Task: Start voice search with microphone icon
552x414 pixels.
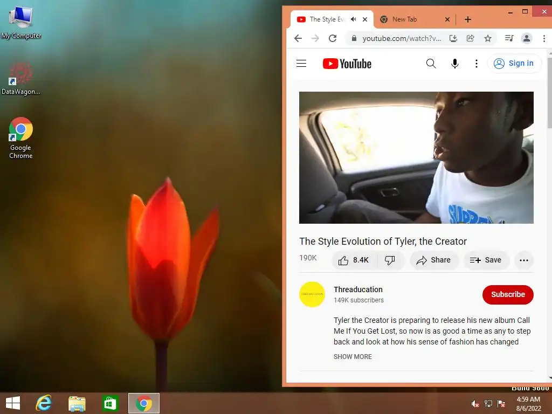Action: (455, 64)
